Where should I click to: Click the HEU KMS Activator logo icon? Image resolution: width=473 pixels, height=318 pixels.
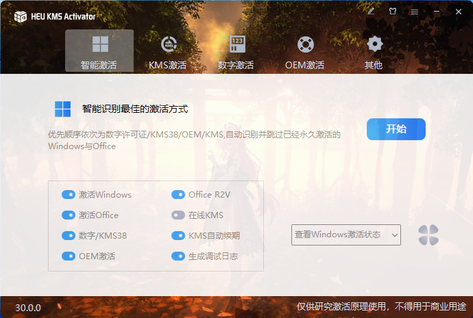(x=20, y=16)
